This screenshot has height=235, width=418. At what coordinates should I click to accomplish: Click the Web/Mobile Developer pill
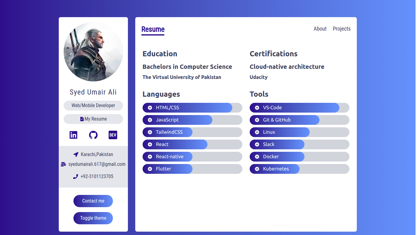click(93, 106)
